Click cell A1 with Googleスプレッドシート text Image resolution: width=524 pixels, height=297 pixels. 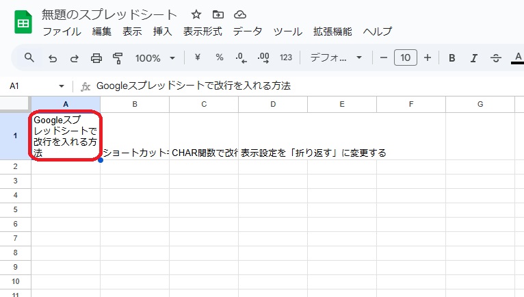(66, 136)
